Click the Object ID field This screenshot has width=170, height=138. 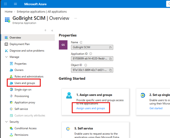pyautogui.click(x=92, y=70)
